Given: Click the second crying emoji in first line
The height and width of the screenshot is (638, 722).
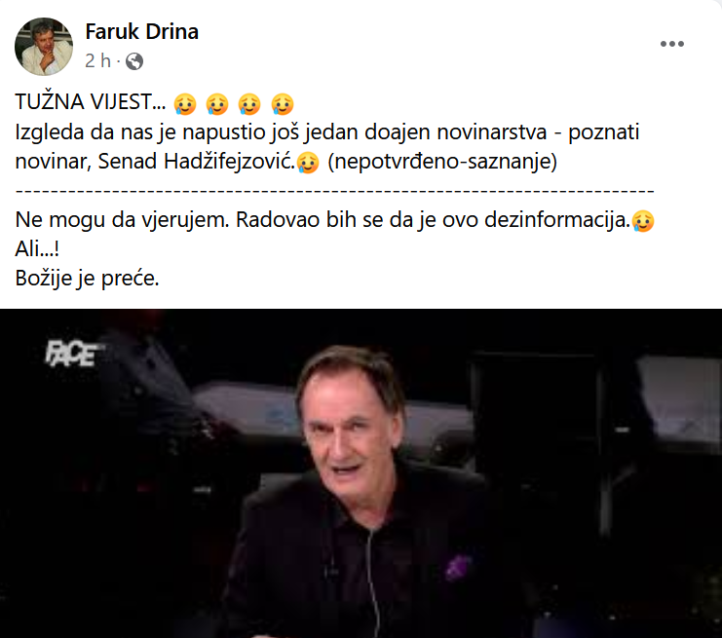Looking at the screenshot, I should point(217,103).
